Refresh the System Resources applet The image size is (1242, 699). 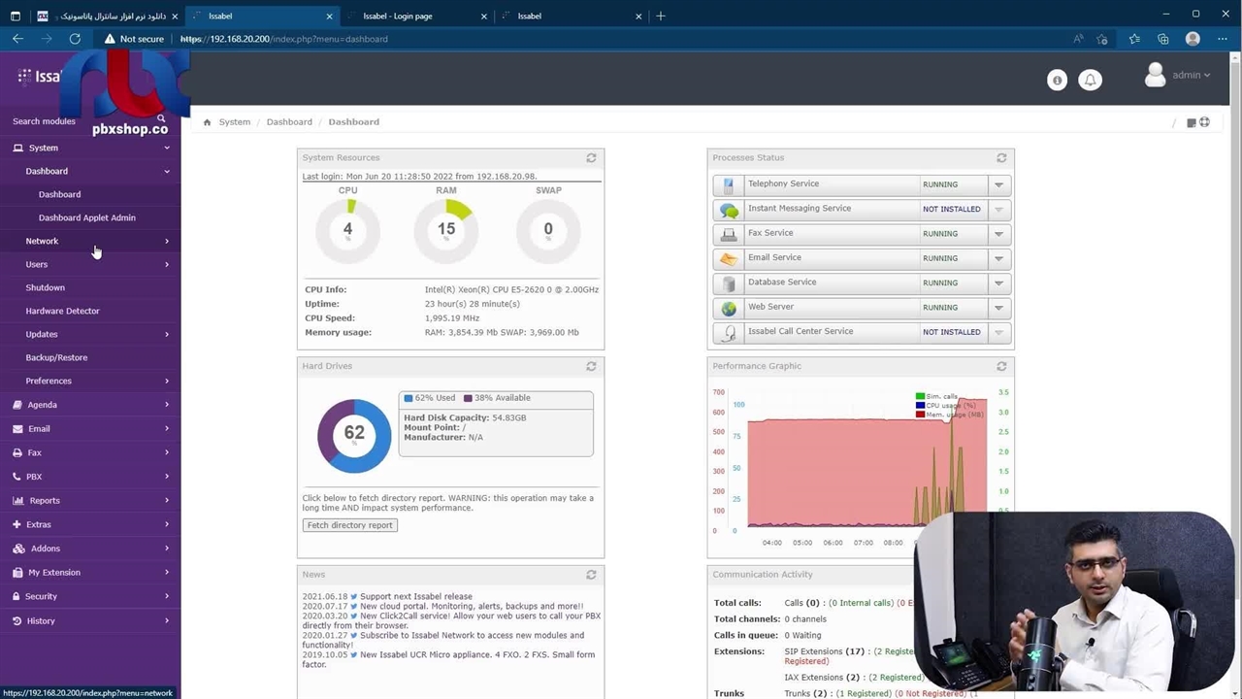click(591, 158)
